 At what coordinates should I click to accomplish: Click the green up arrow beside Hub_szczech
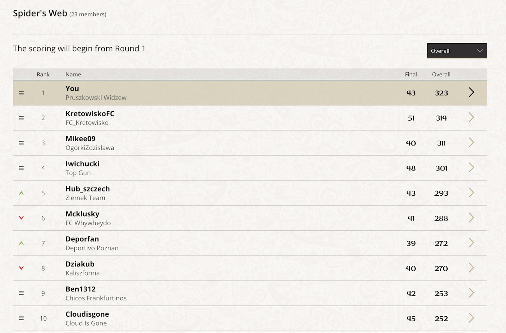click(x=21, y=193)
